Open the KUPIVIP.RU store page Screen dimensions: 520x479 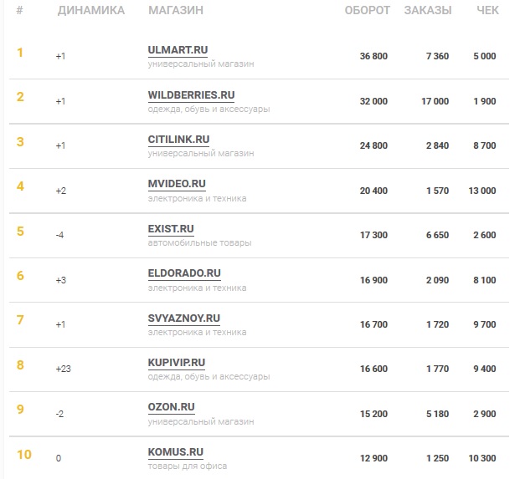176,363
